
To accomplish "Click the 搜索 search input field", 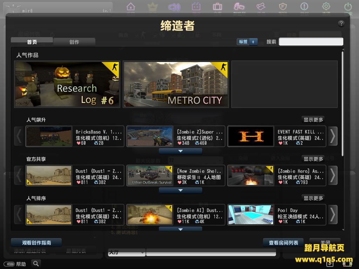I will [x=311, y=42].
